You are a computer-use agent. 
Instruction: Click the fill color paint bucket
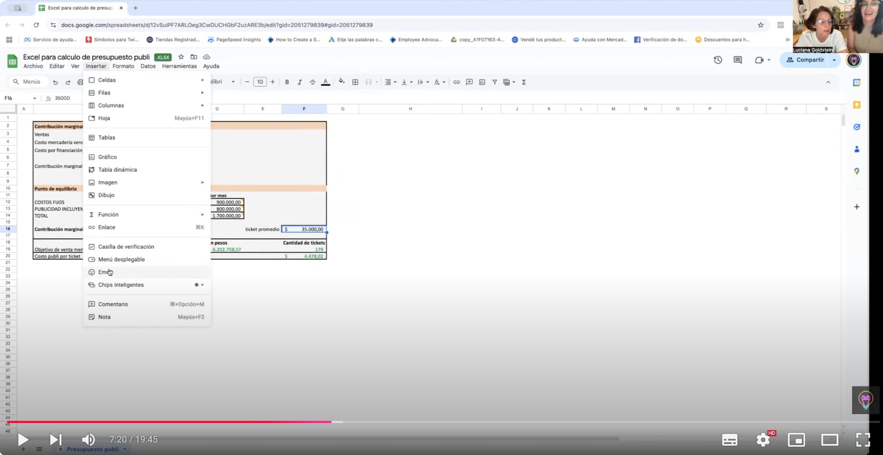tap(342, 82)
